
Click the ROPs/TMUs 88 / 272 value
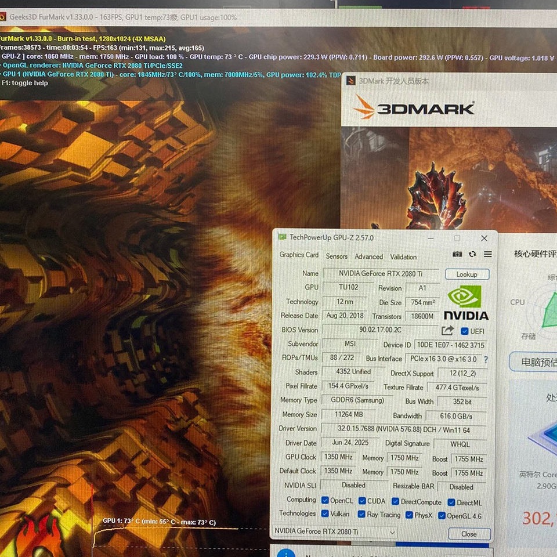[x=342, y=357]
